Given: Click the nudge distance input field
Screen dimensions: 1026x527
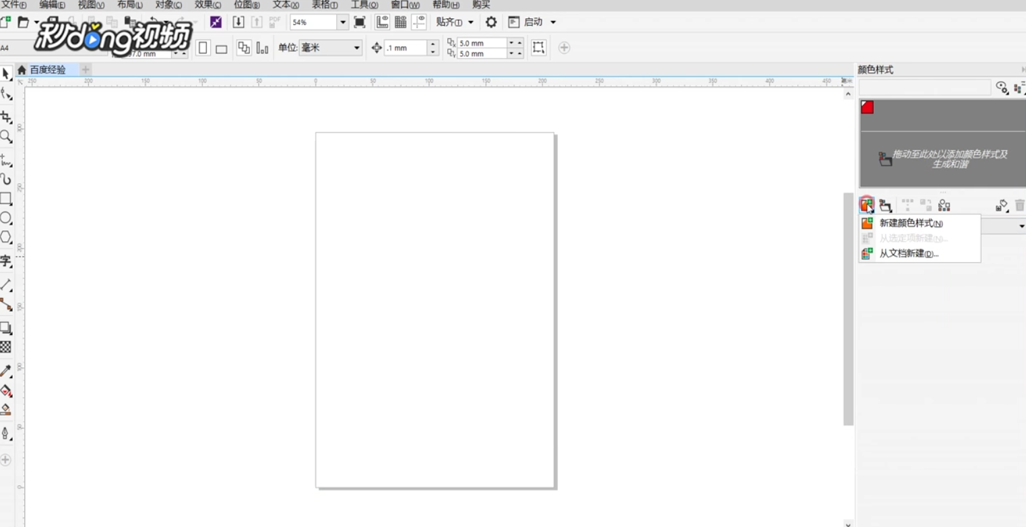Looking at the screenshot, I should click(406, 48).
